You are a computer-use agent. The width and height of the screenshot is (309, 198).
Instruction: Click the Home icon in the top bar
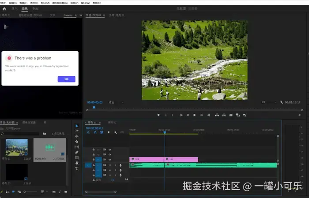coord(4,9)
